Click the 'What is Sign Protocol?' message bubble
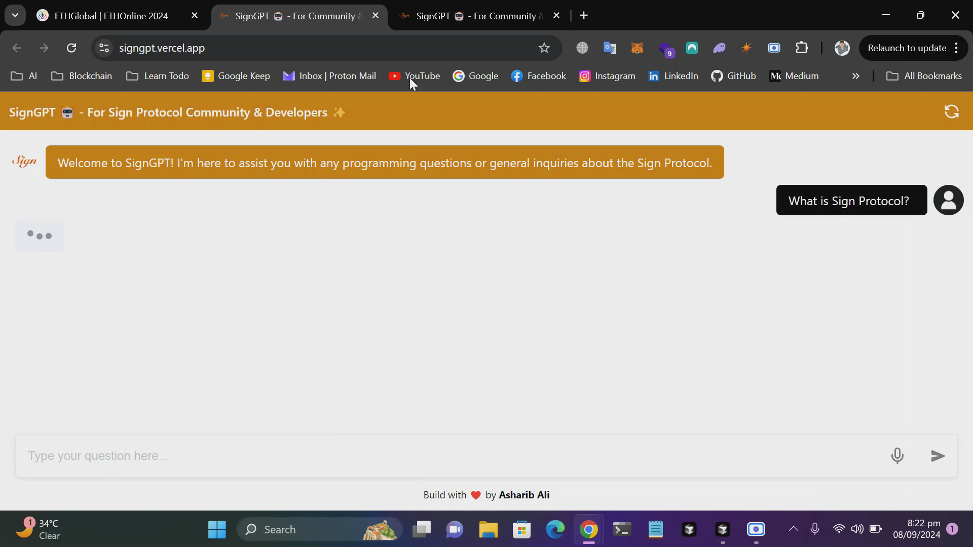Screen dimensions: 973x547 click(851, 200)
